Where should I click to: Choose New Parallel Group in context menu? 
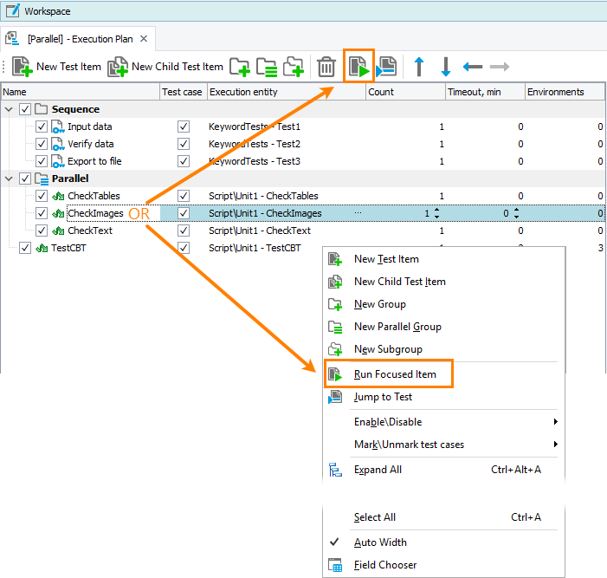[x=444, y=327]
